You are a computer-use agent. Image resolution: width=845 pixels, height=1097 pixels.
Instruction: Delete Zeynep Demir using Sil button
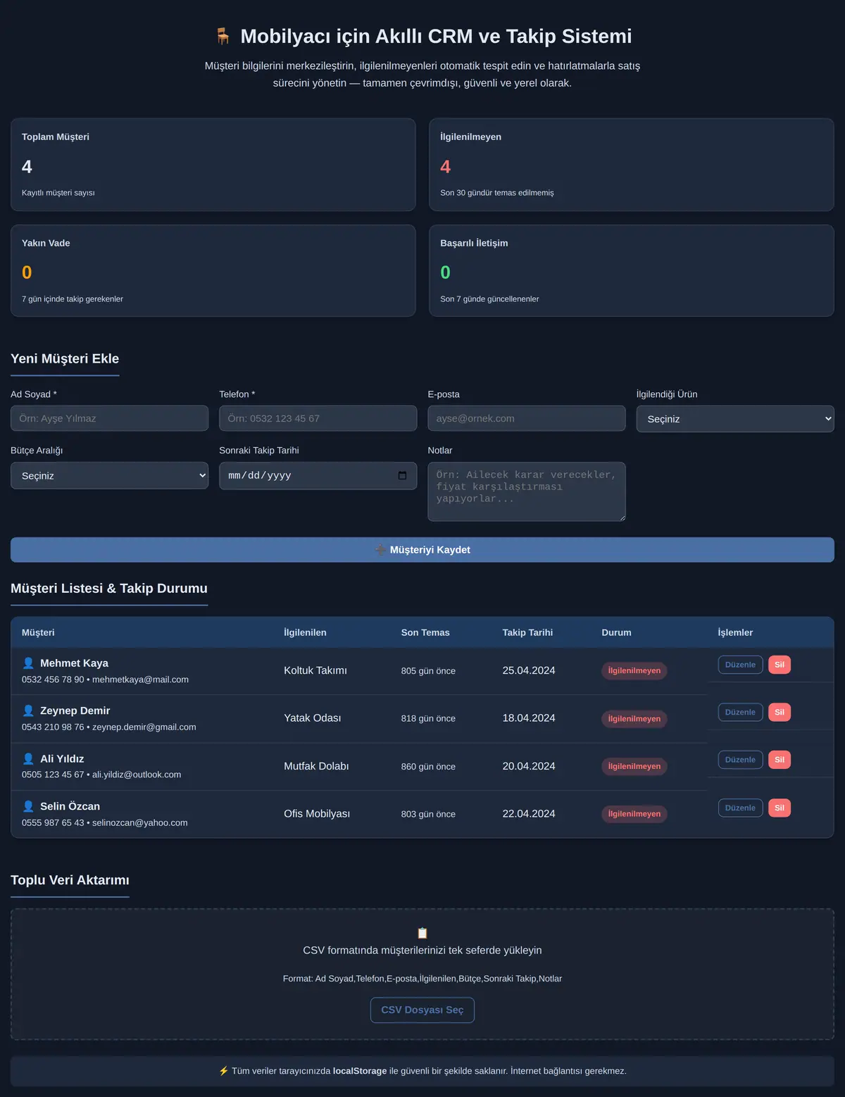(780, 712)
